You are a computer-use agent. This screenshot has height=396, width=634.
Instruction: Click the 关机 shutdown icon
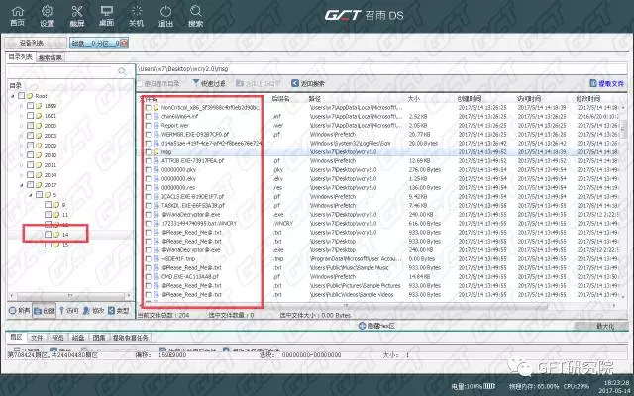(x=138, y=12)
